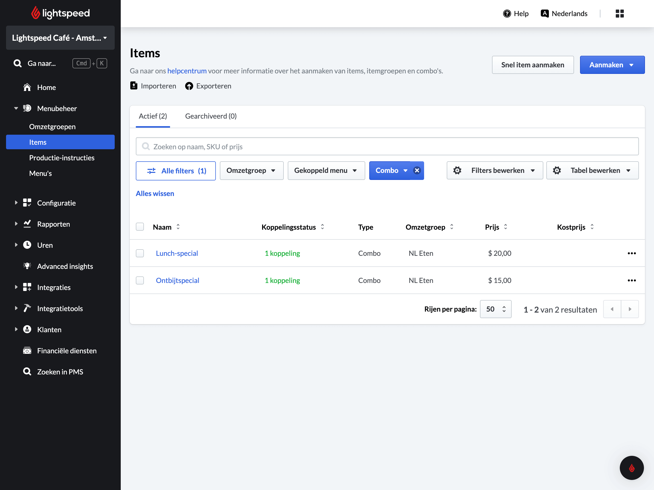
Task: Remove the Combo filter with X
Action: coord(417,170)
